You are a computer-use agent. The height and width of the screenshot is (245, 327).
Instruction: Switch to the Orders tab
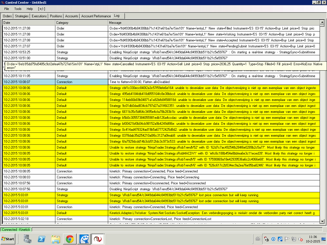point(7,16)
